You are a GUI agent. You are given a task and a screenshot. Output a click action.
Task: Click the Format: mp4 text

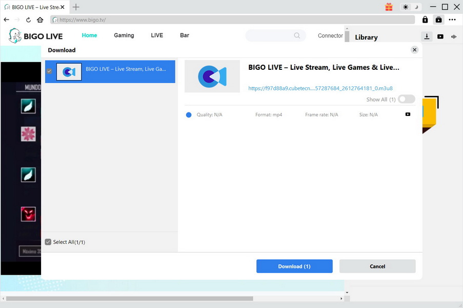pyautogui.click(x=269, y=114)
